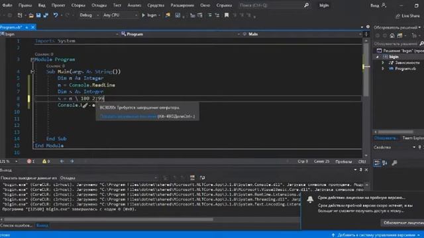Open the editor zoom percentage dropdown
This screenshot has width=424, height=238.
[x=16, y=161]
